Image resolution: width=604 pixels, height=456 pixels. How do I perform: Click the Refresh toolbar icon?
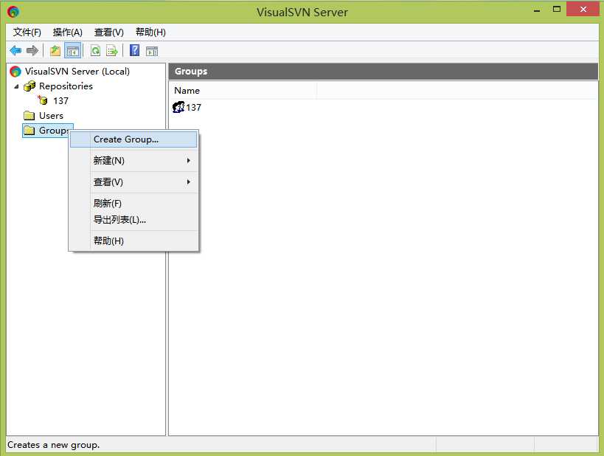[95, 50]
